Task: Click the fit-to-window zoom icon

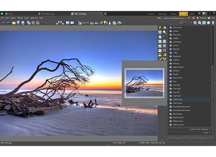Action: (x=209, y=23)
